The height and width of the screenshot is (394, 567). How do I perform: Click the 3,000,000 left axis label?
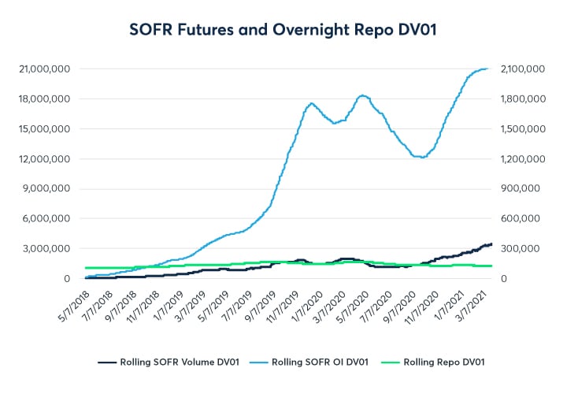[48, 248]
